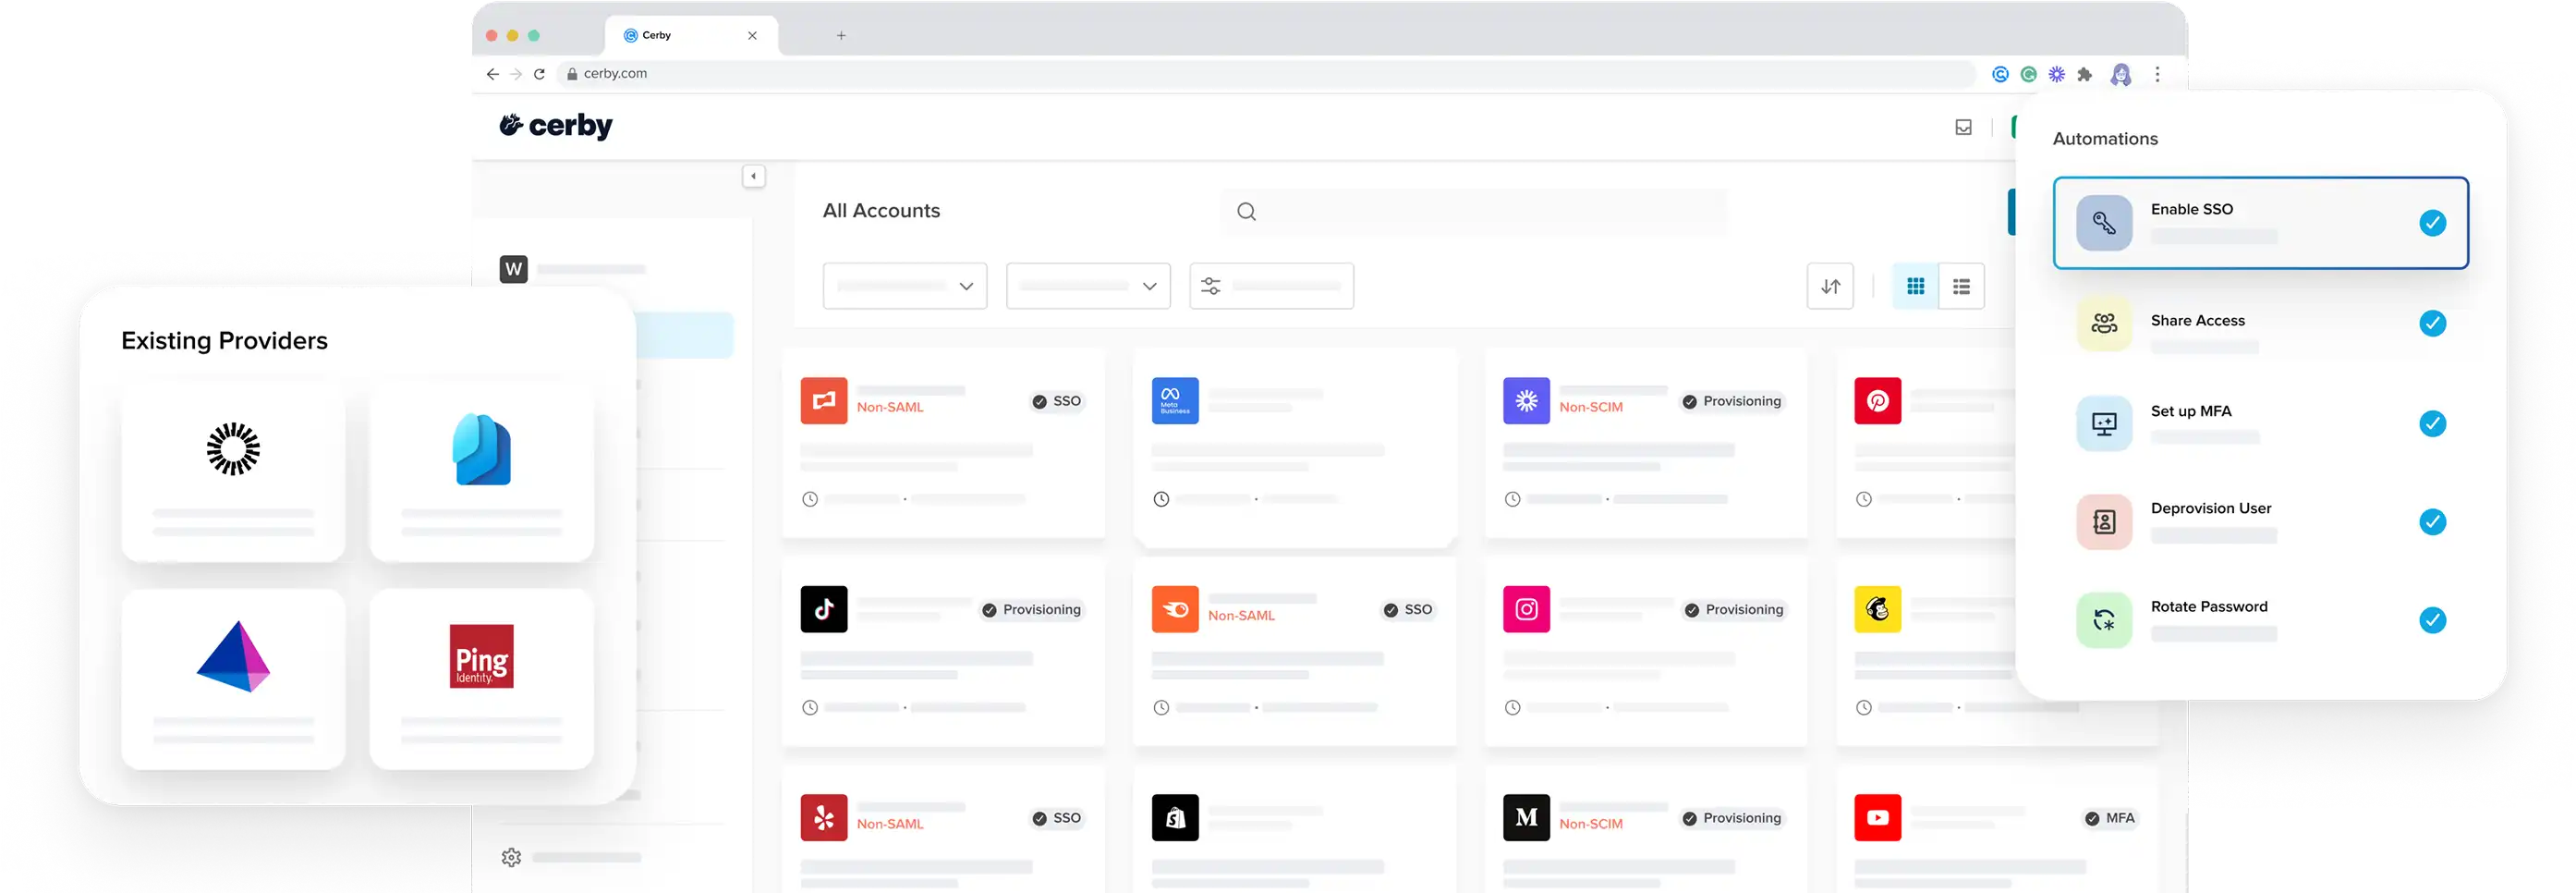The height and width of the screenshot is (893, 2576).
Task: Click the Enable SSO key icon
Action: (2104, 223)
